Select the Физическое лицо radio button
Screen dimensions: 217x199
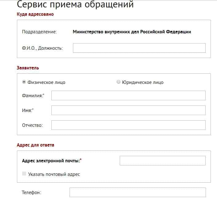click(24, 82)
